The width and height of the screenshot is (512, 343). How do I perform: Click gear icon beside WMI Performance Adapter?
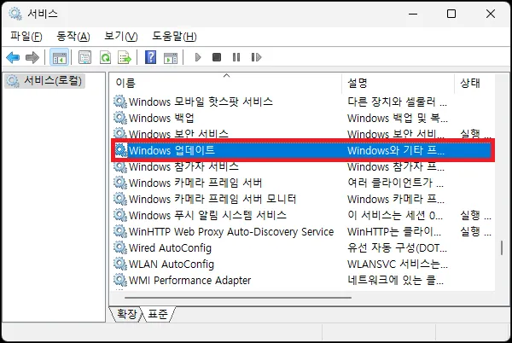[119, 280]
